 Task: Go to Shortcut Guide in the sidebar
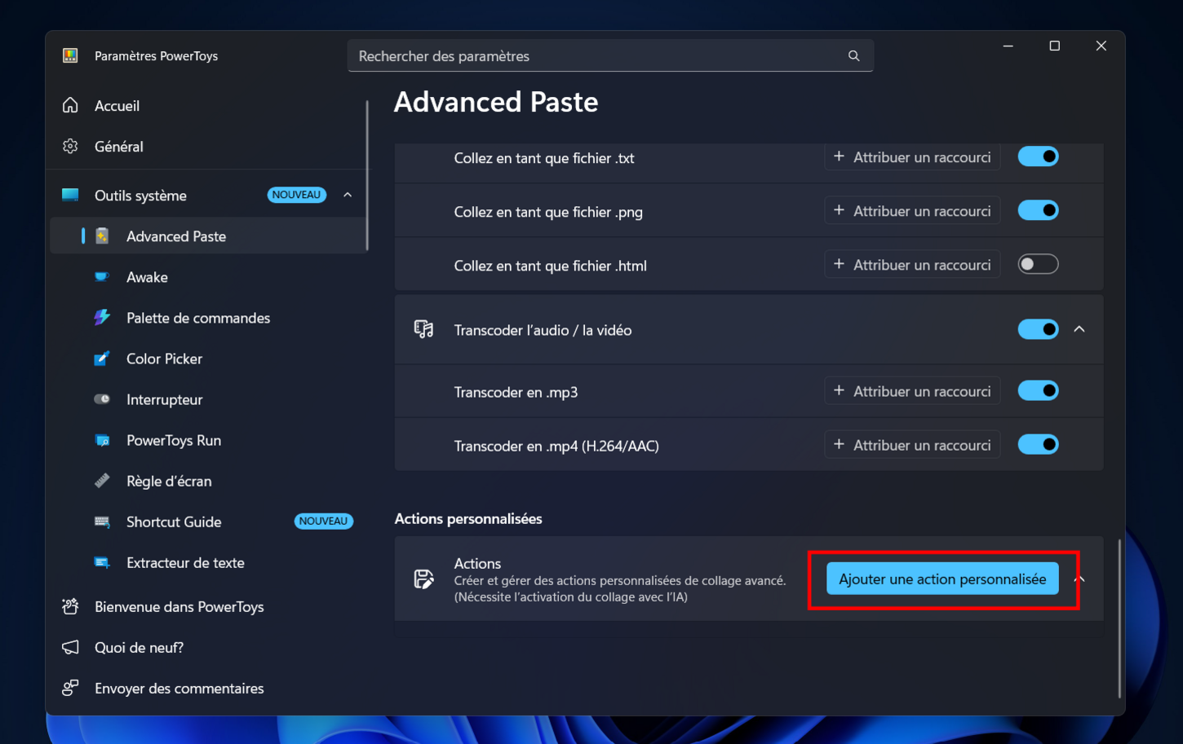(x=209, y=522)
